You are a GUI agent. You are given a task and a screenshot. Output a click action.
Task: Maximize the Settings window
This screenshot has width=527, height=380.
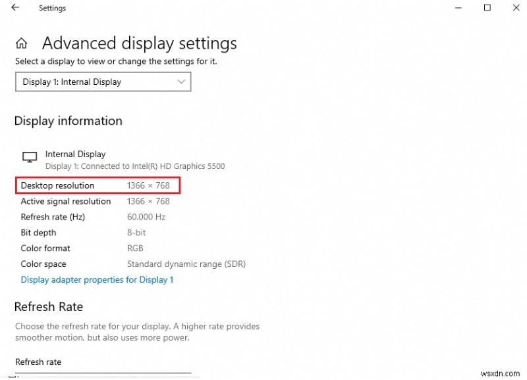click(x=487, y=8)
